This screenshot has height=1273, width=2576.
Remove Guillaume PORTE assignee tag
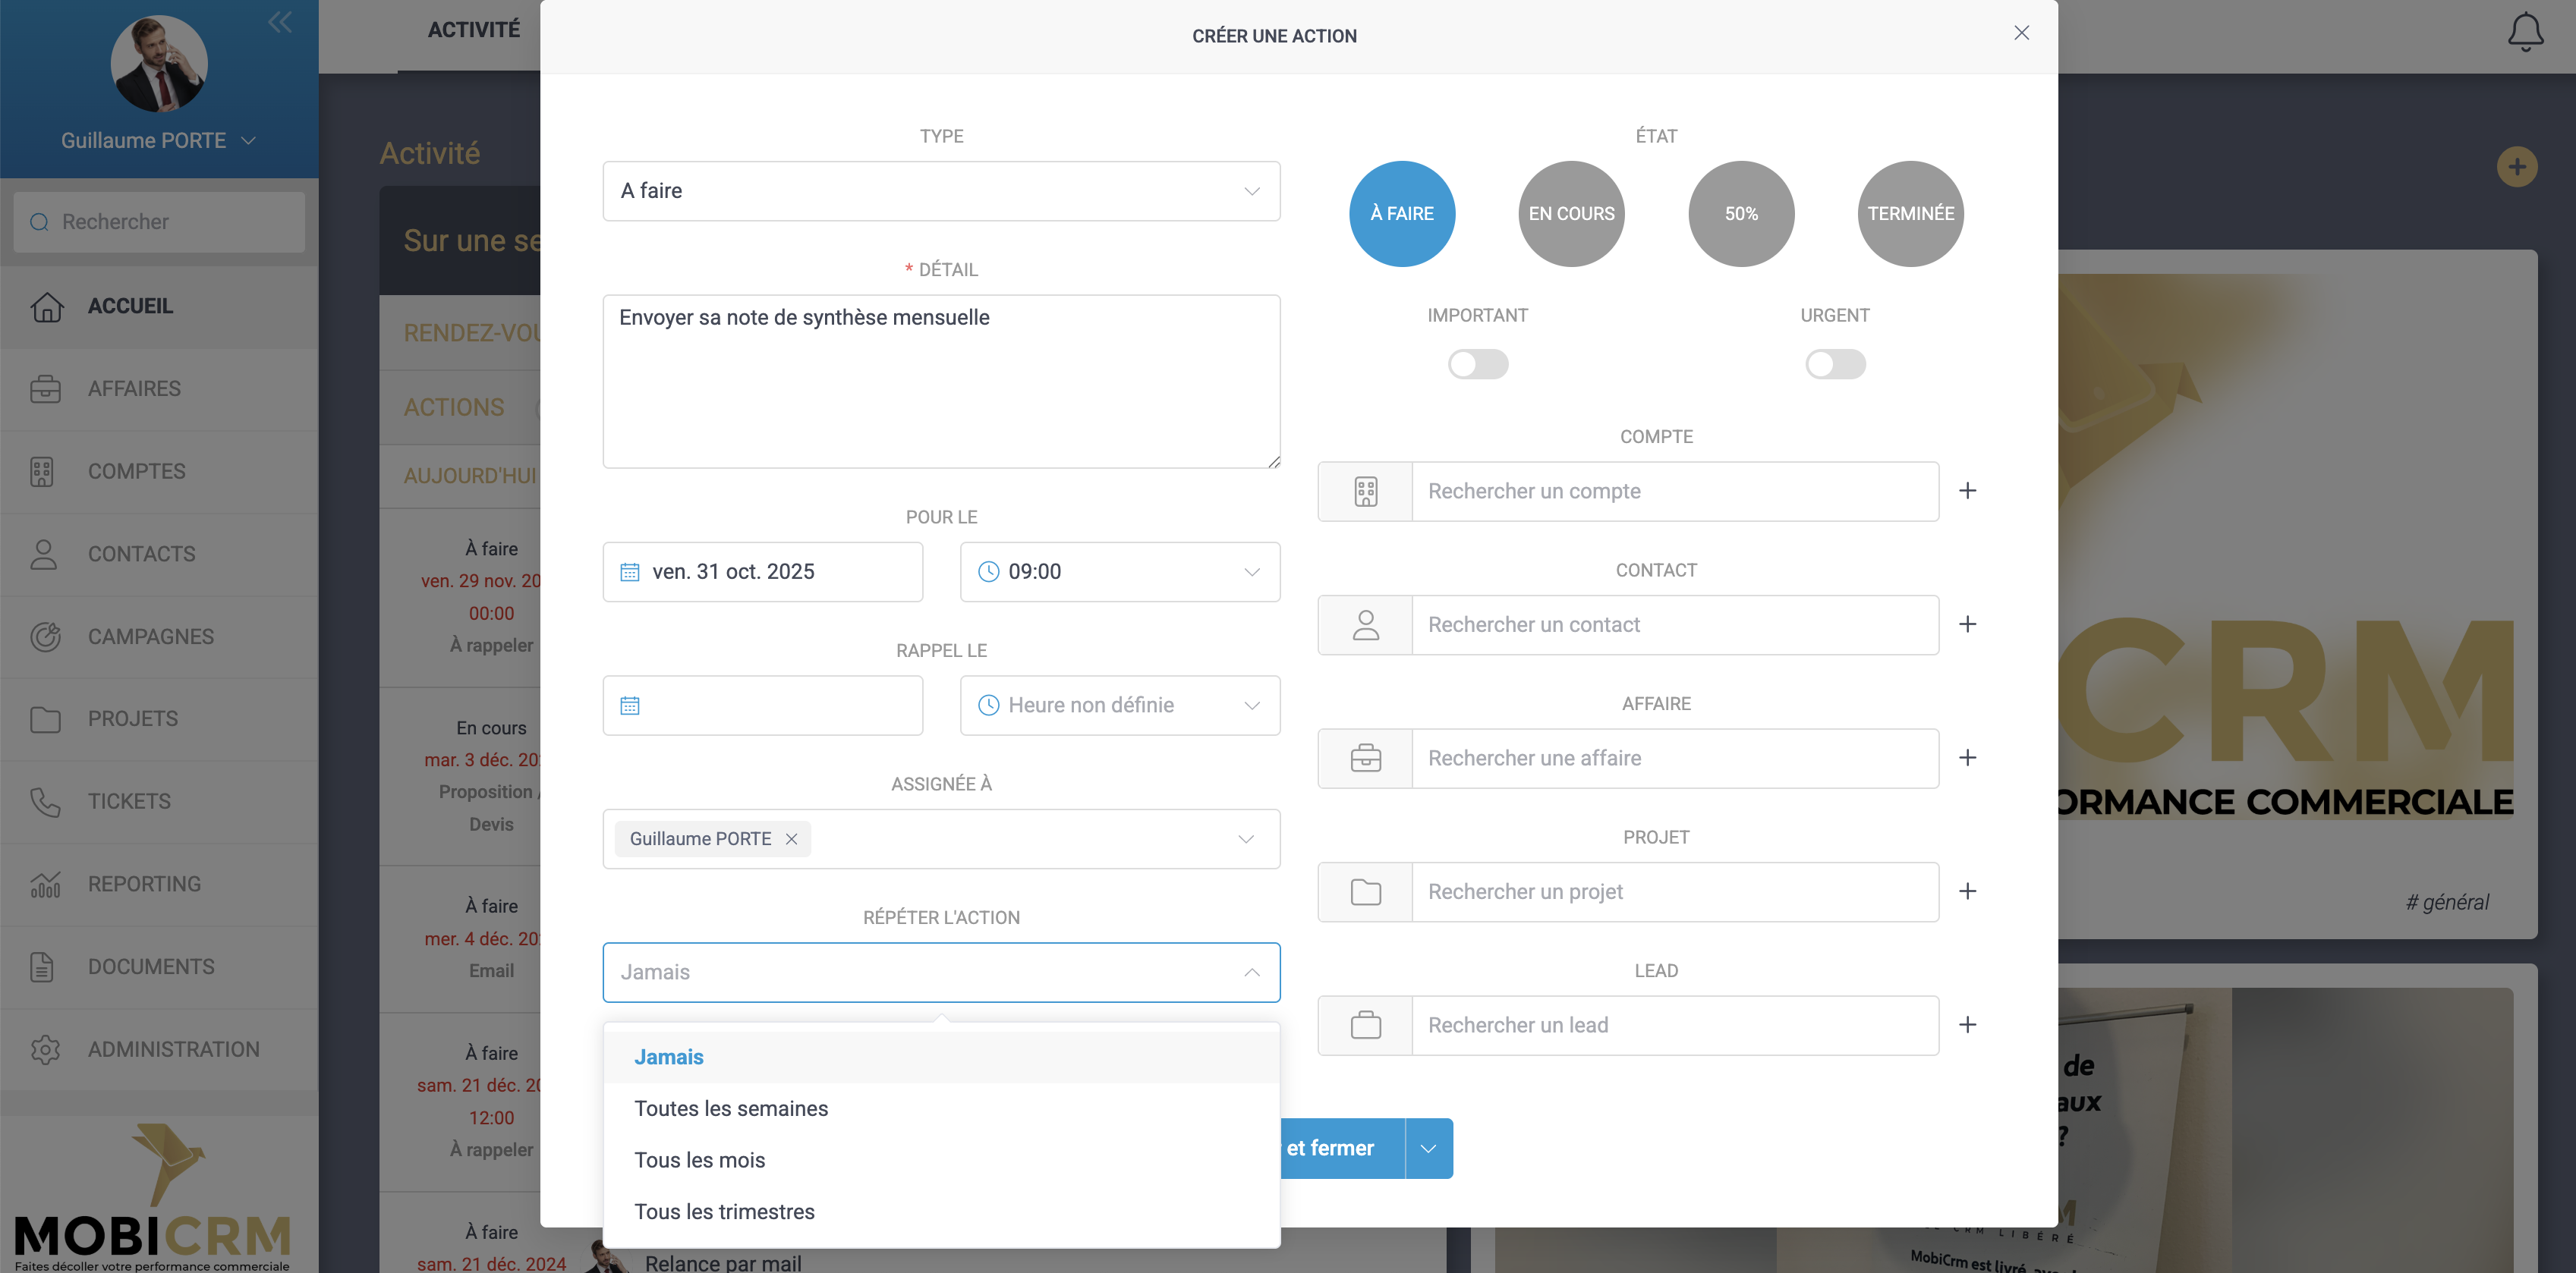click(791, 838)
